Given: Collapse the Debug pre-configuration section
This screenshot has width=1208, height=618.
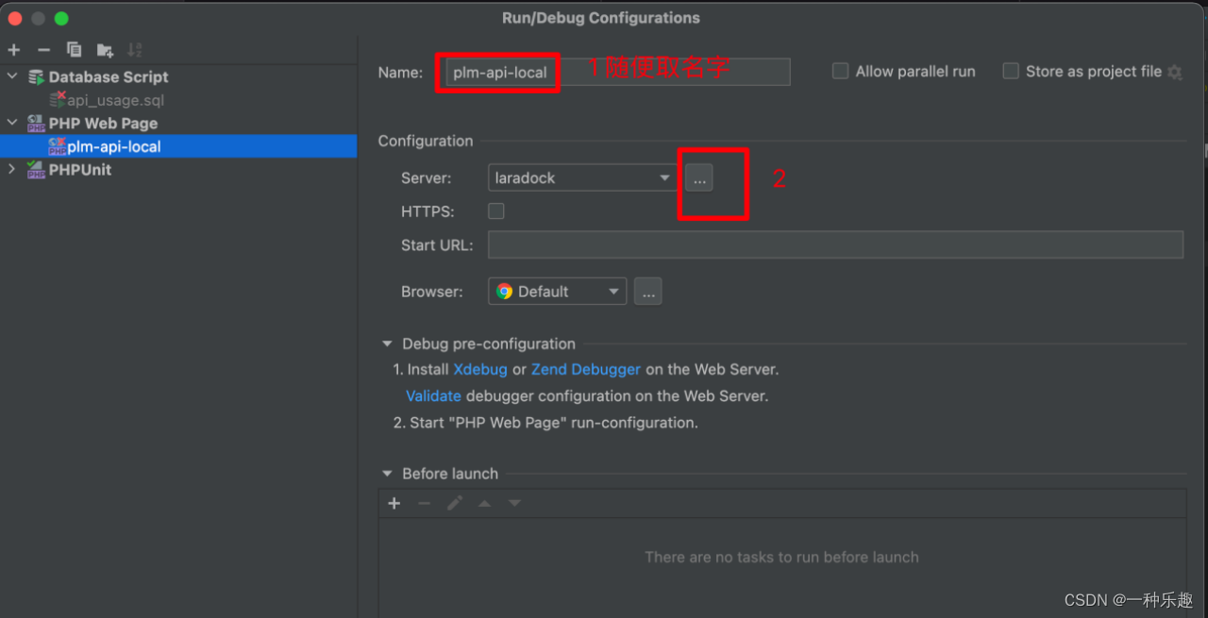Looking at the screenshot, I should click(387, 343).
